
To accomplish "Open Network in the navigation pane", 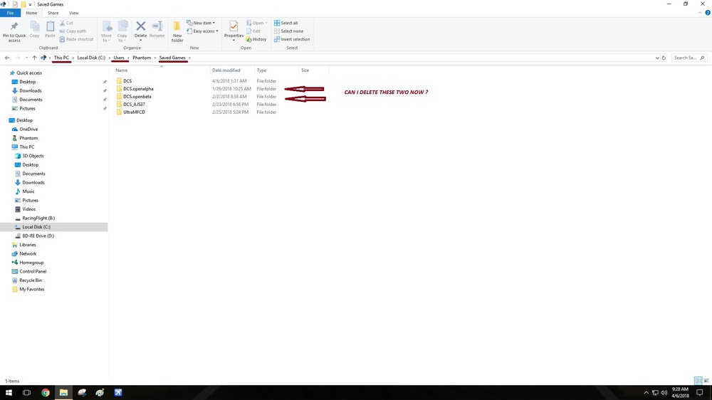I will (x=28, y=253).
